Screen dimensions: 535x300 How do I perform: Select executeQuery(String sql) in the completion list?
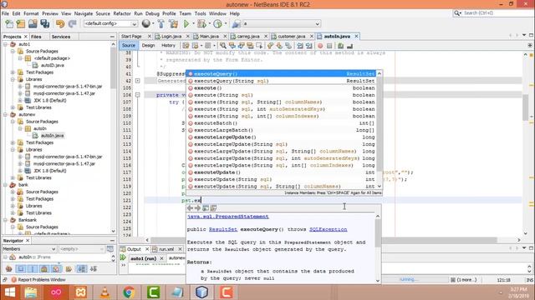pos(281,81)
